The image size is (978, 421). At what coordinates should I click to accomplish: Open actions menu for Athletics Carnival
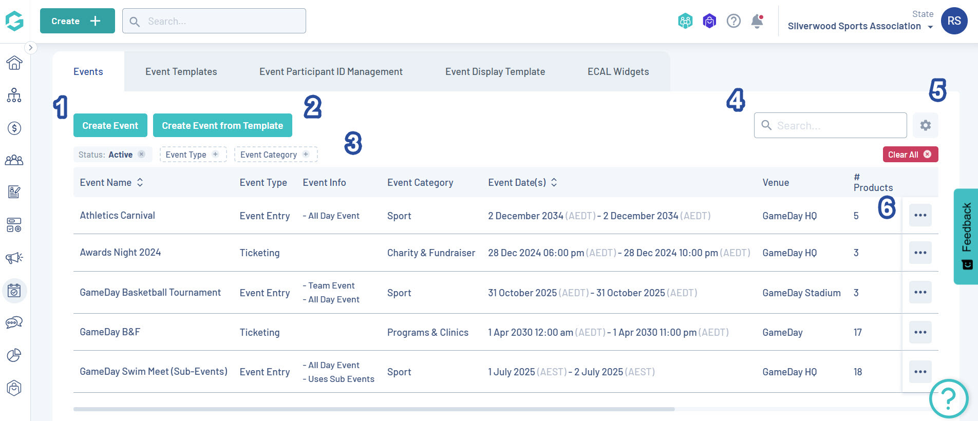point(920,215)
